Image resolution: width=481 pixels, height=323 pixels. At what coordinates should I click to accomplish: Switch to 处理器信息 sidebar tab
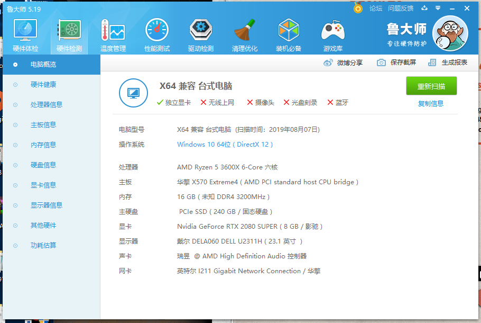[x=47, y=105]
